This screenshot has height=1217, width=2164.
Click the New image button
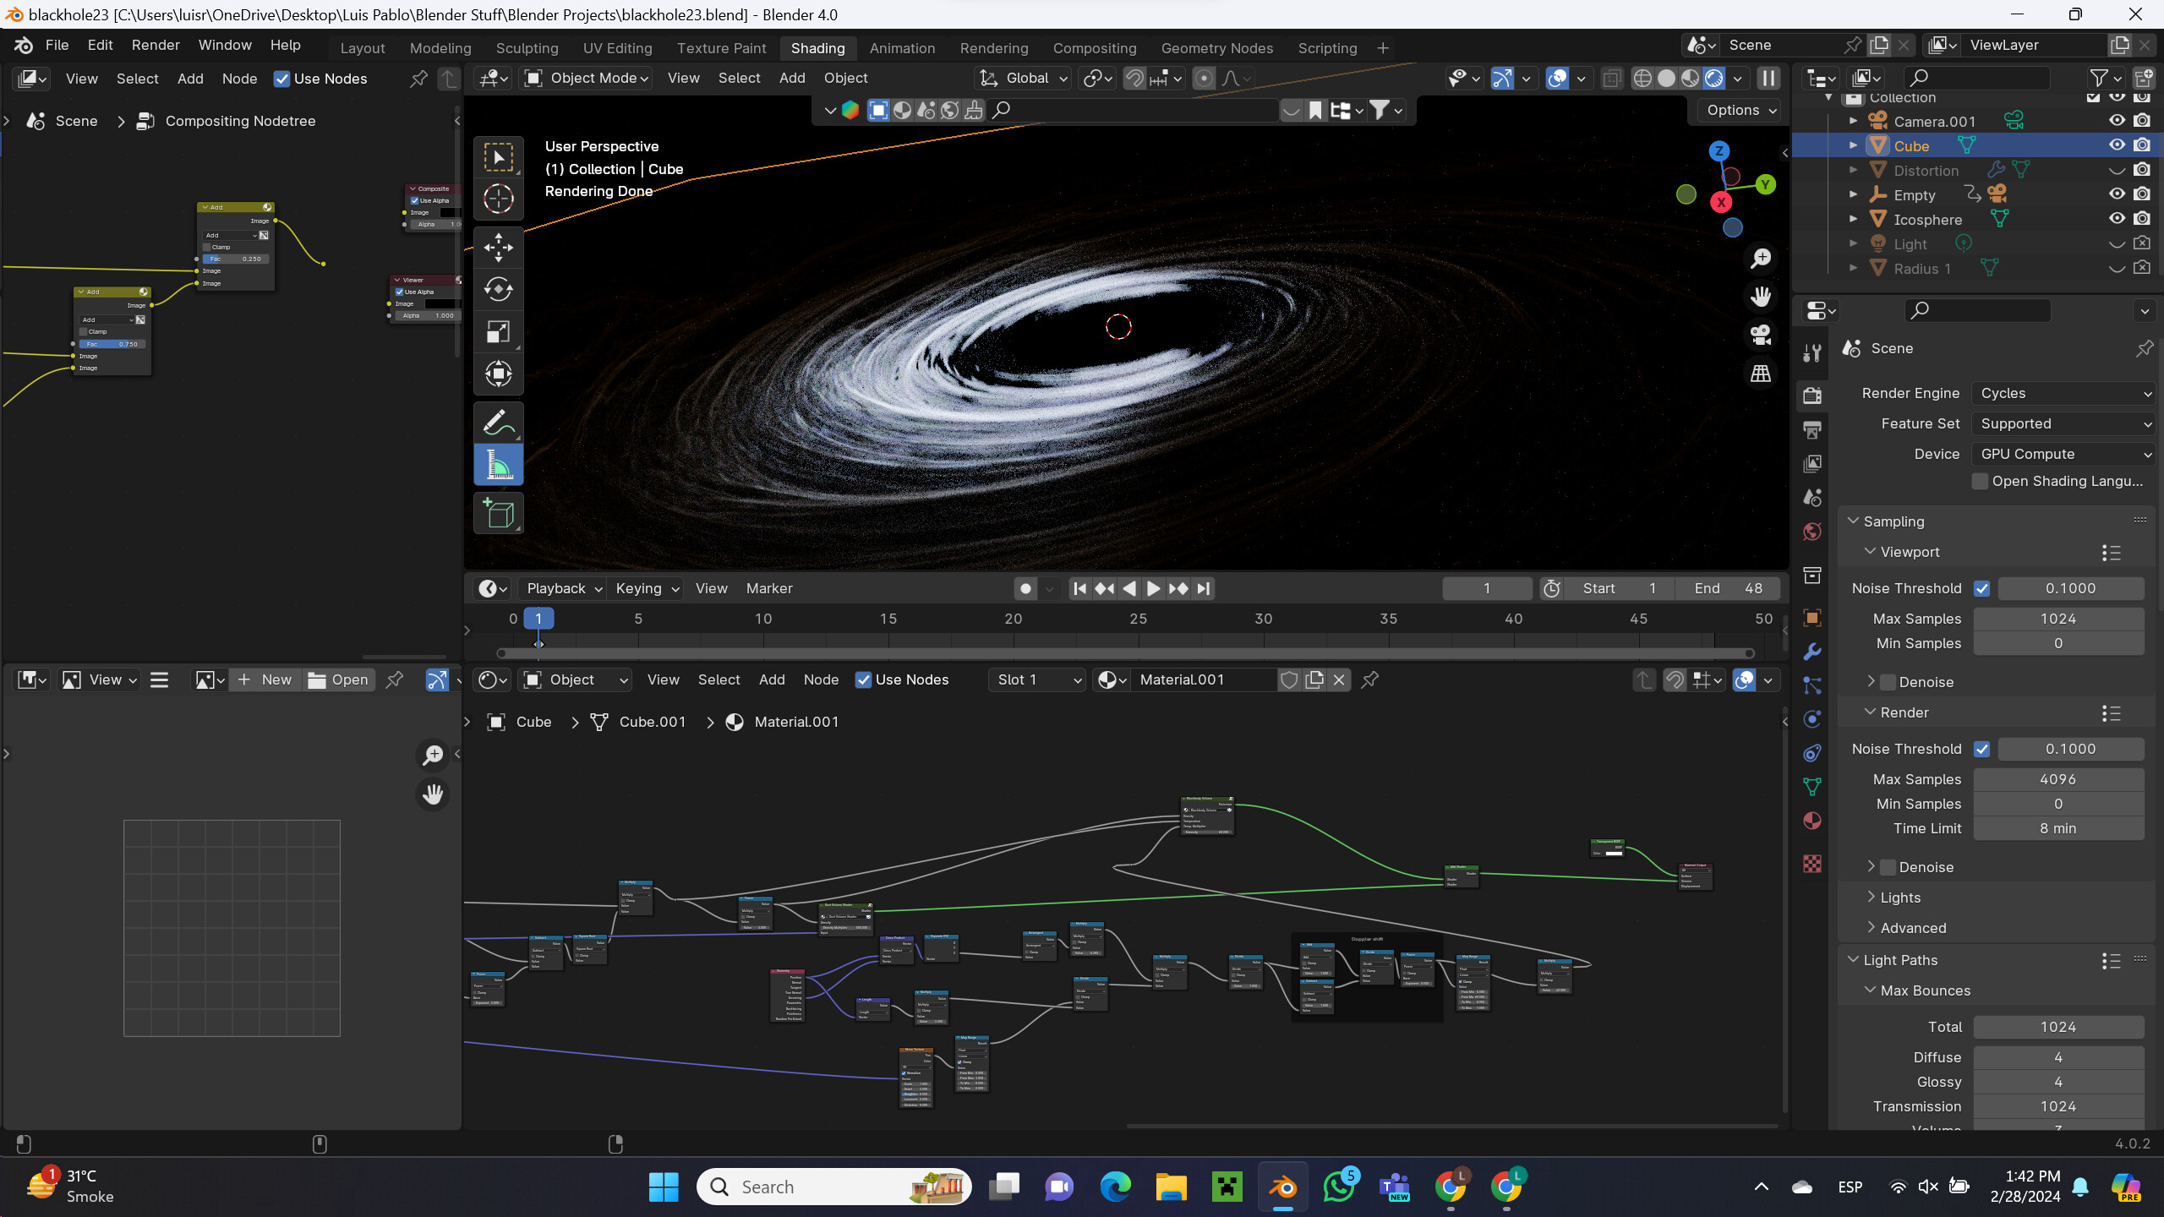(265, 679)
